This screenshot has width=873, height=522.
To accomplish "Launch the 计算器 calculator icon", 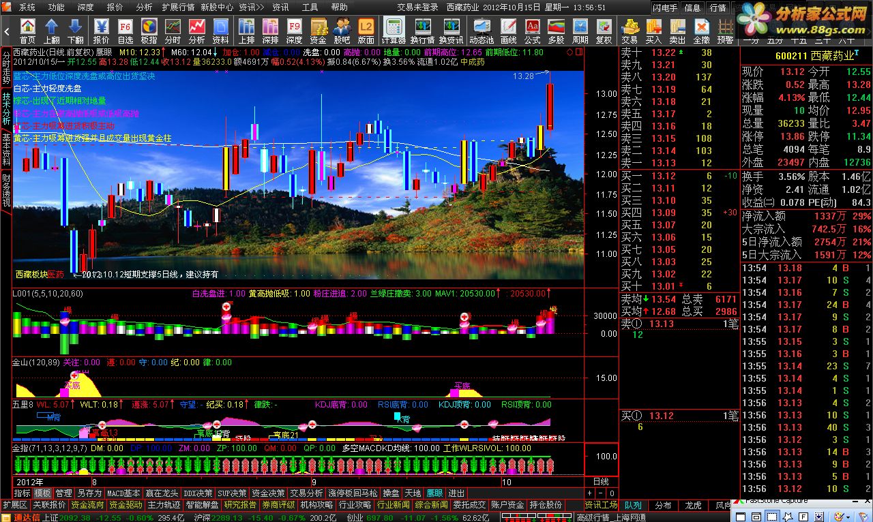I will pos(394,31).
